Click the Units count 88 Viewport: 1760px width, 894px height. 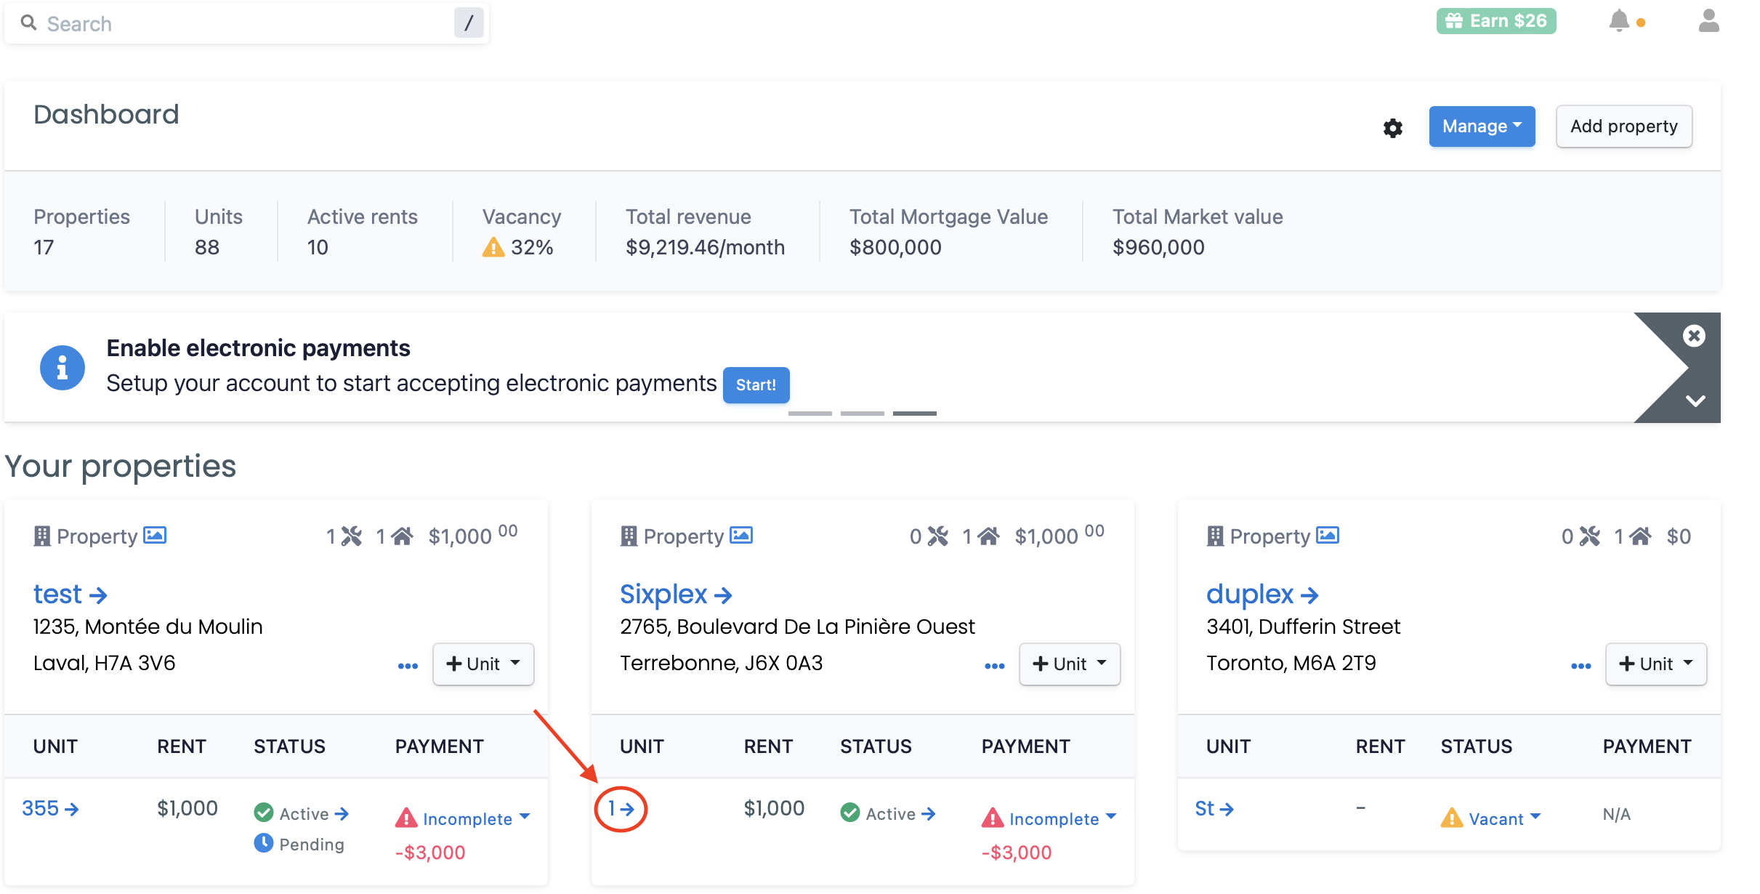(x=207, y=247)
